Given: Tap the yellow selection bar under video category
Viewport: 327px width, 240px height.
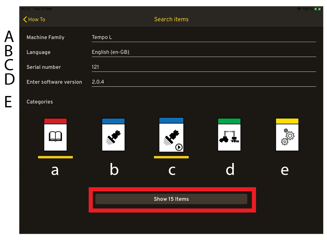Looking at the screenshot, I should [171, 157].
